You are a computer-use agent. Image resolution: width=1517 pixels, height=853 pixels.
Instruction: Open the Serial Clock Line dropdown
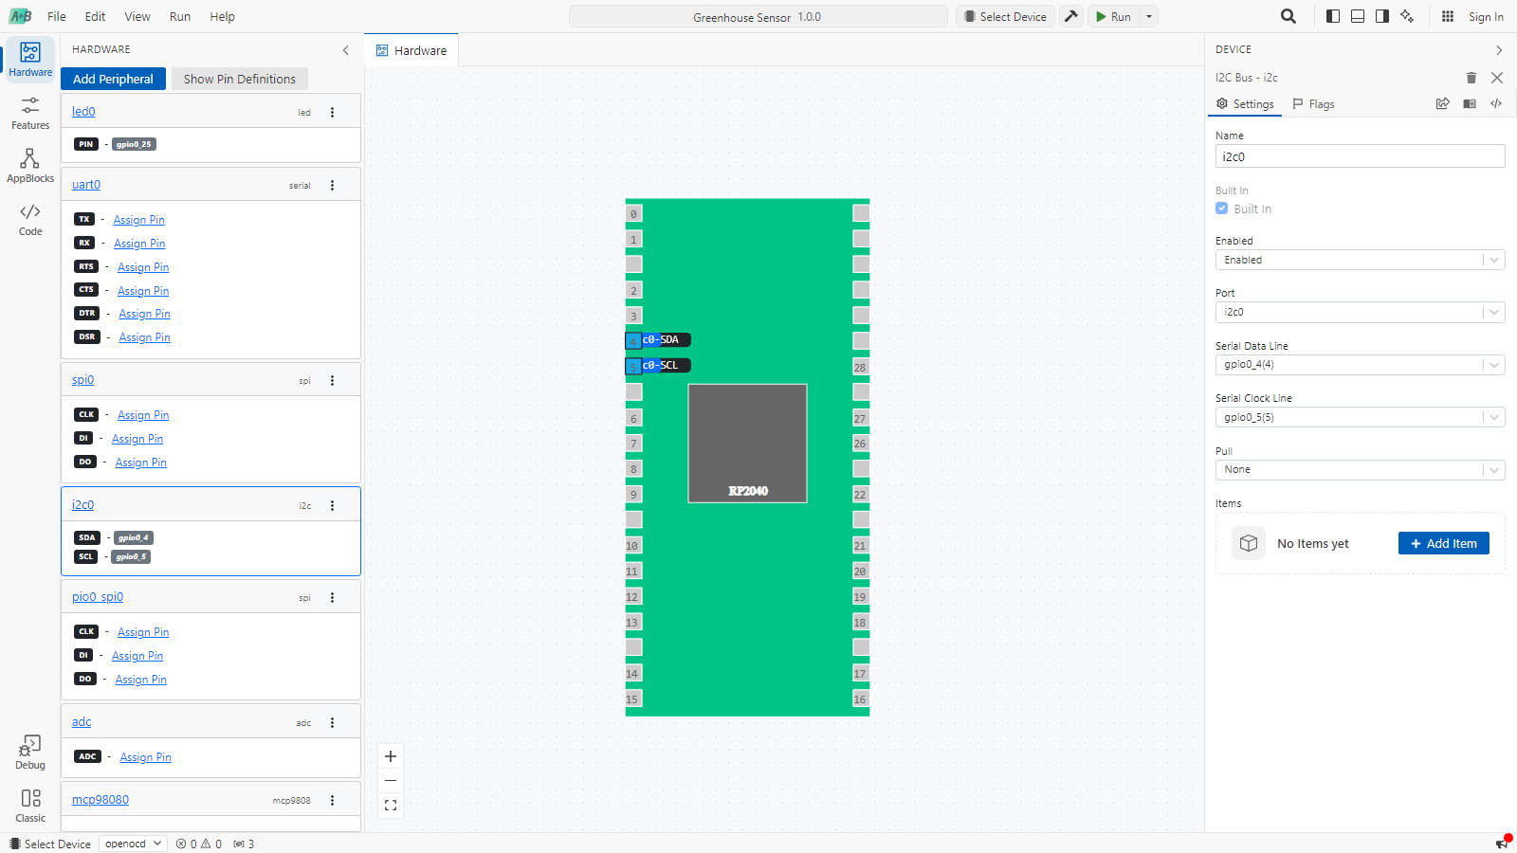[x=1360, y=417]
